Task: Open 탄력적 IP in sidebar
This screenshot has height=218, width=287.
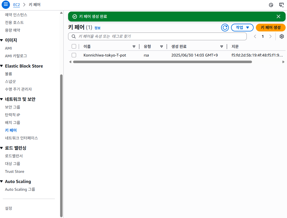Action: point(12,115)
